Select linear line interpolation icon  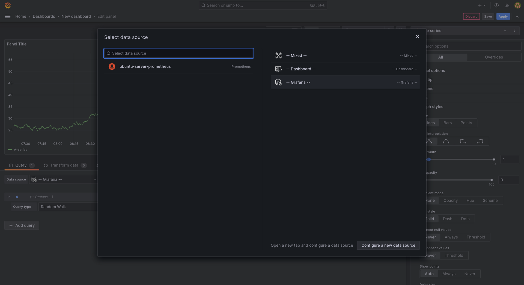pyautogui.click(x=430, y=141)
